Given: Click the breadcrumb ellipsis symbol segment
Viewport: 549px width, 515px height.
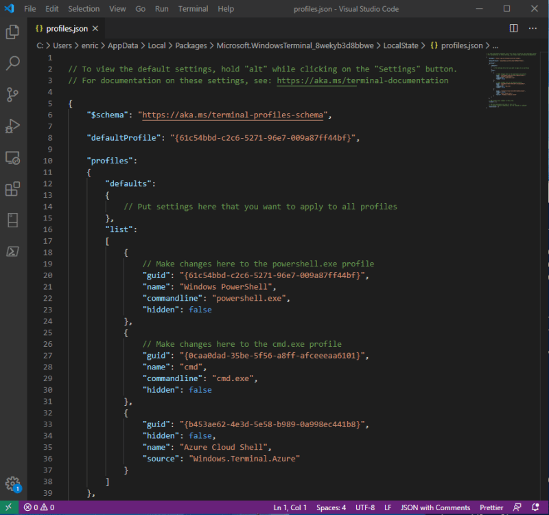Looking at the screenshot, I should tap(495, 45).
